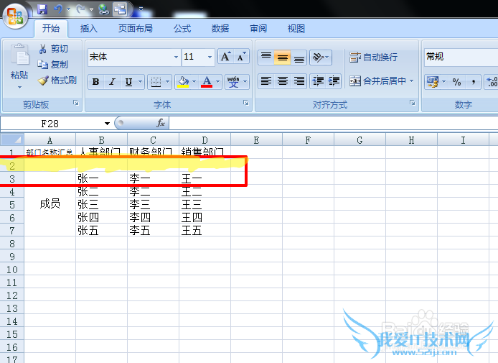Open 页面布局 ribbon tab
498x363 pixels.
pos(136,29)
